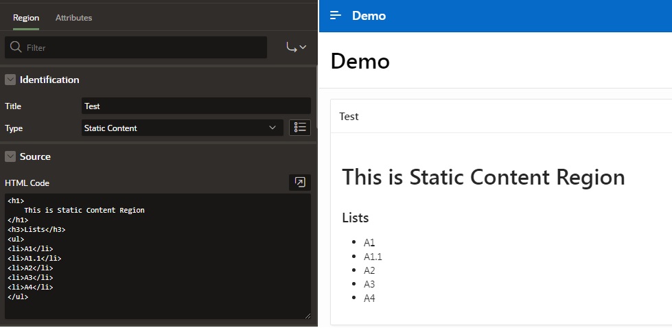This screenshot has width=672, height=328.
Task: Open the Go to Group arrow menu
Action: 296,47
